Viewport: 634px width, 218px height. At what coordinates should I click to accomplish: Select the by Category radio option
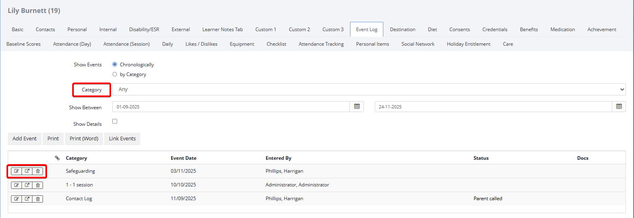pyautogui.click(x=115, y=74)
